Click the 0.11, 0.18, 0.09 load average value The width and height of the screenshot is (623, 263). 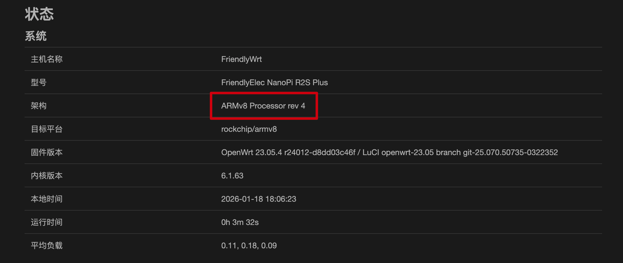(x=249, y=246)
